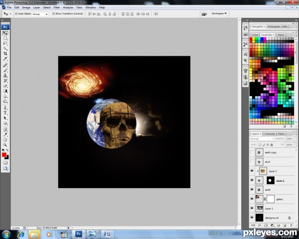Select the Brush tool
This screenshot has width=299, height=239.
point(5,71)
